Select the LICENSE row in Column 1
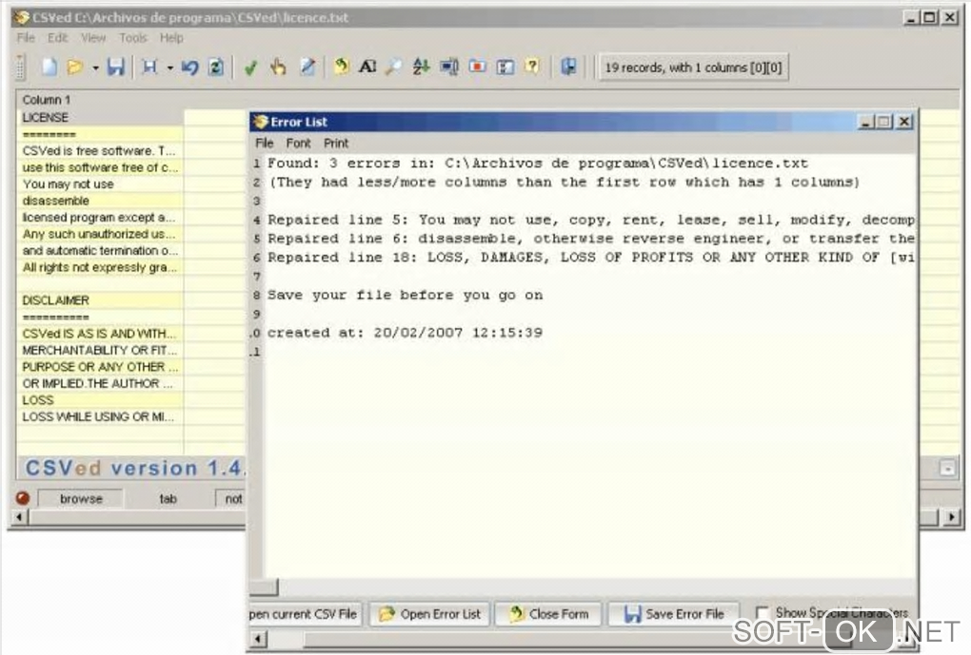This screenshot has width=971, height=655. coord(101,118)
